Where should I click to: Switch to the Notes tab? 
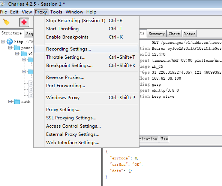(189, 34)
